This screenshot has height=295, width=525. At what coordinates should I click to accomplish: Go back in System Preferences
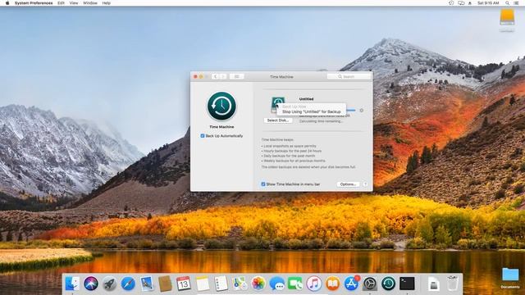(x=215, y=76)
